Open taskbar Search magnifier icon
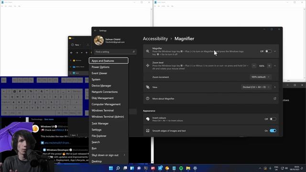The width and height of the screenshot is (306, 172). point(118,168)
